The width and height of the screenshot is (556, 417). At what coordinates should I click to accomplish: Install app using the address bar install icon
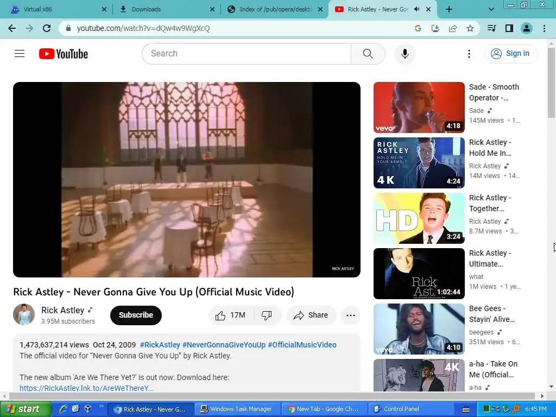435,28
